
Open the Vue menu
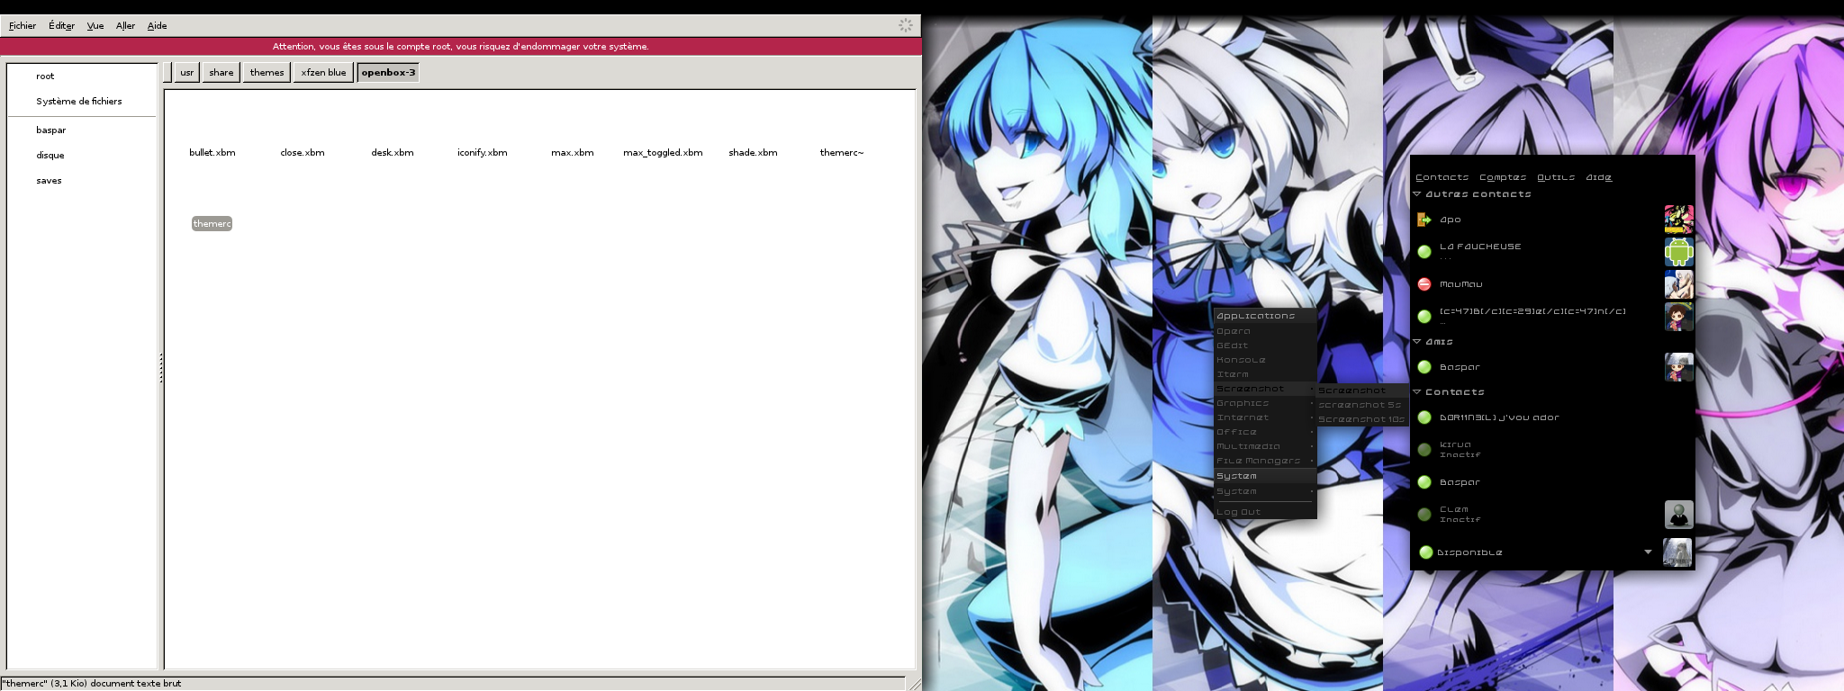pyautogui.click(x=95, y=26)
